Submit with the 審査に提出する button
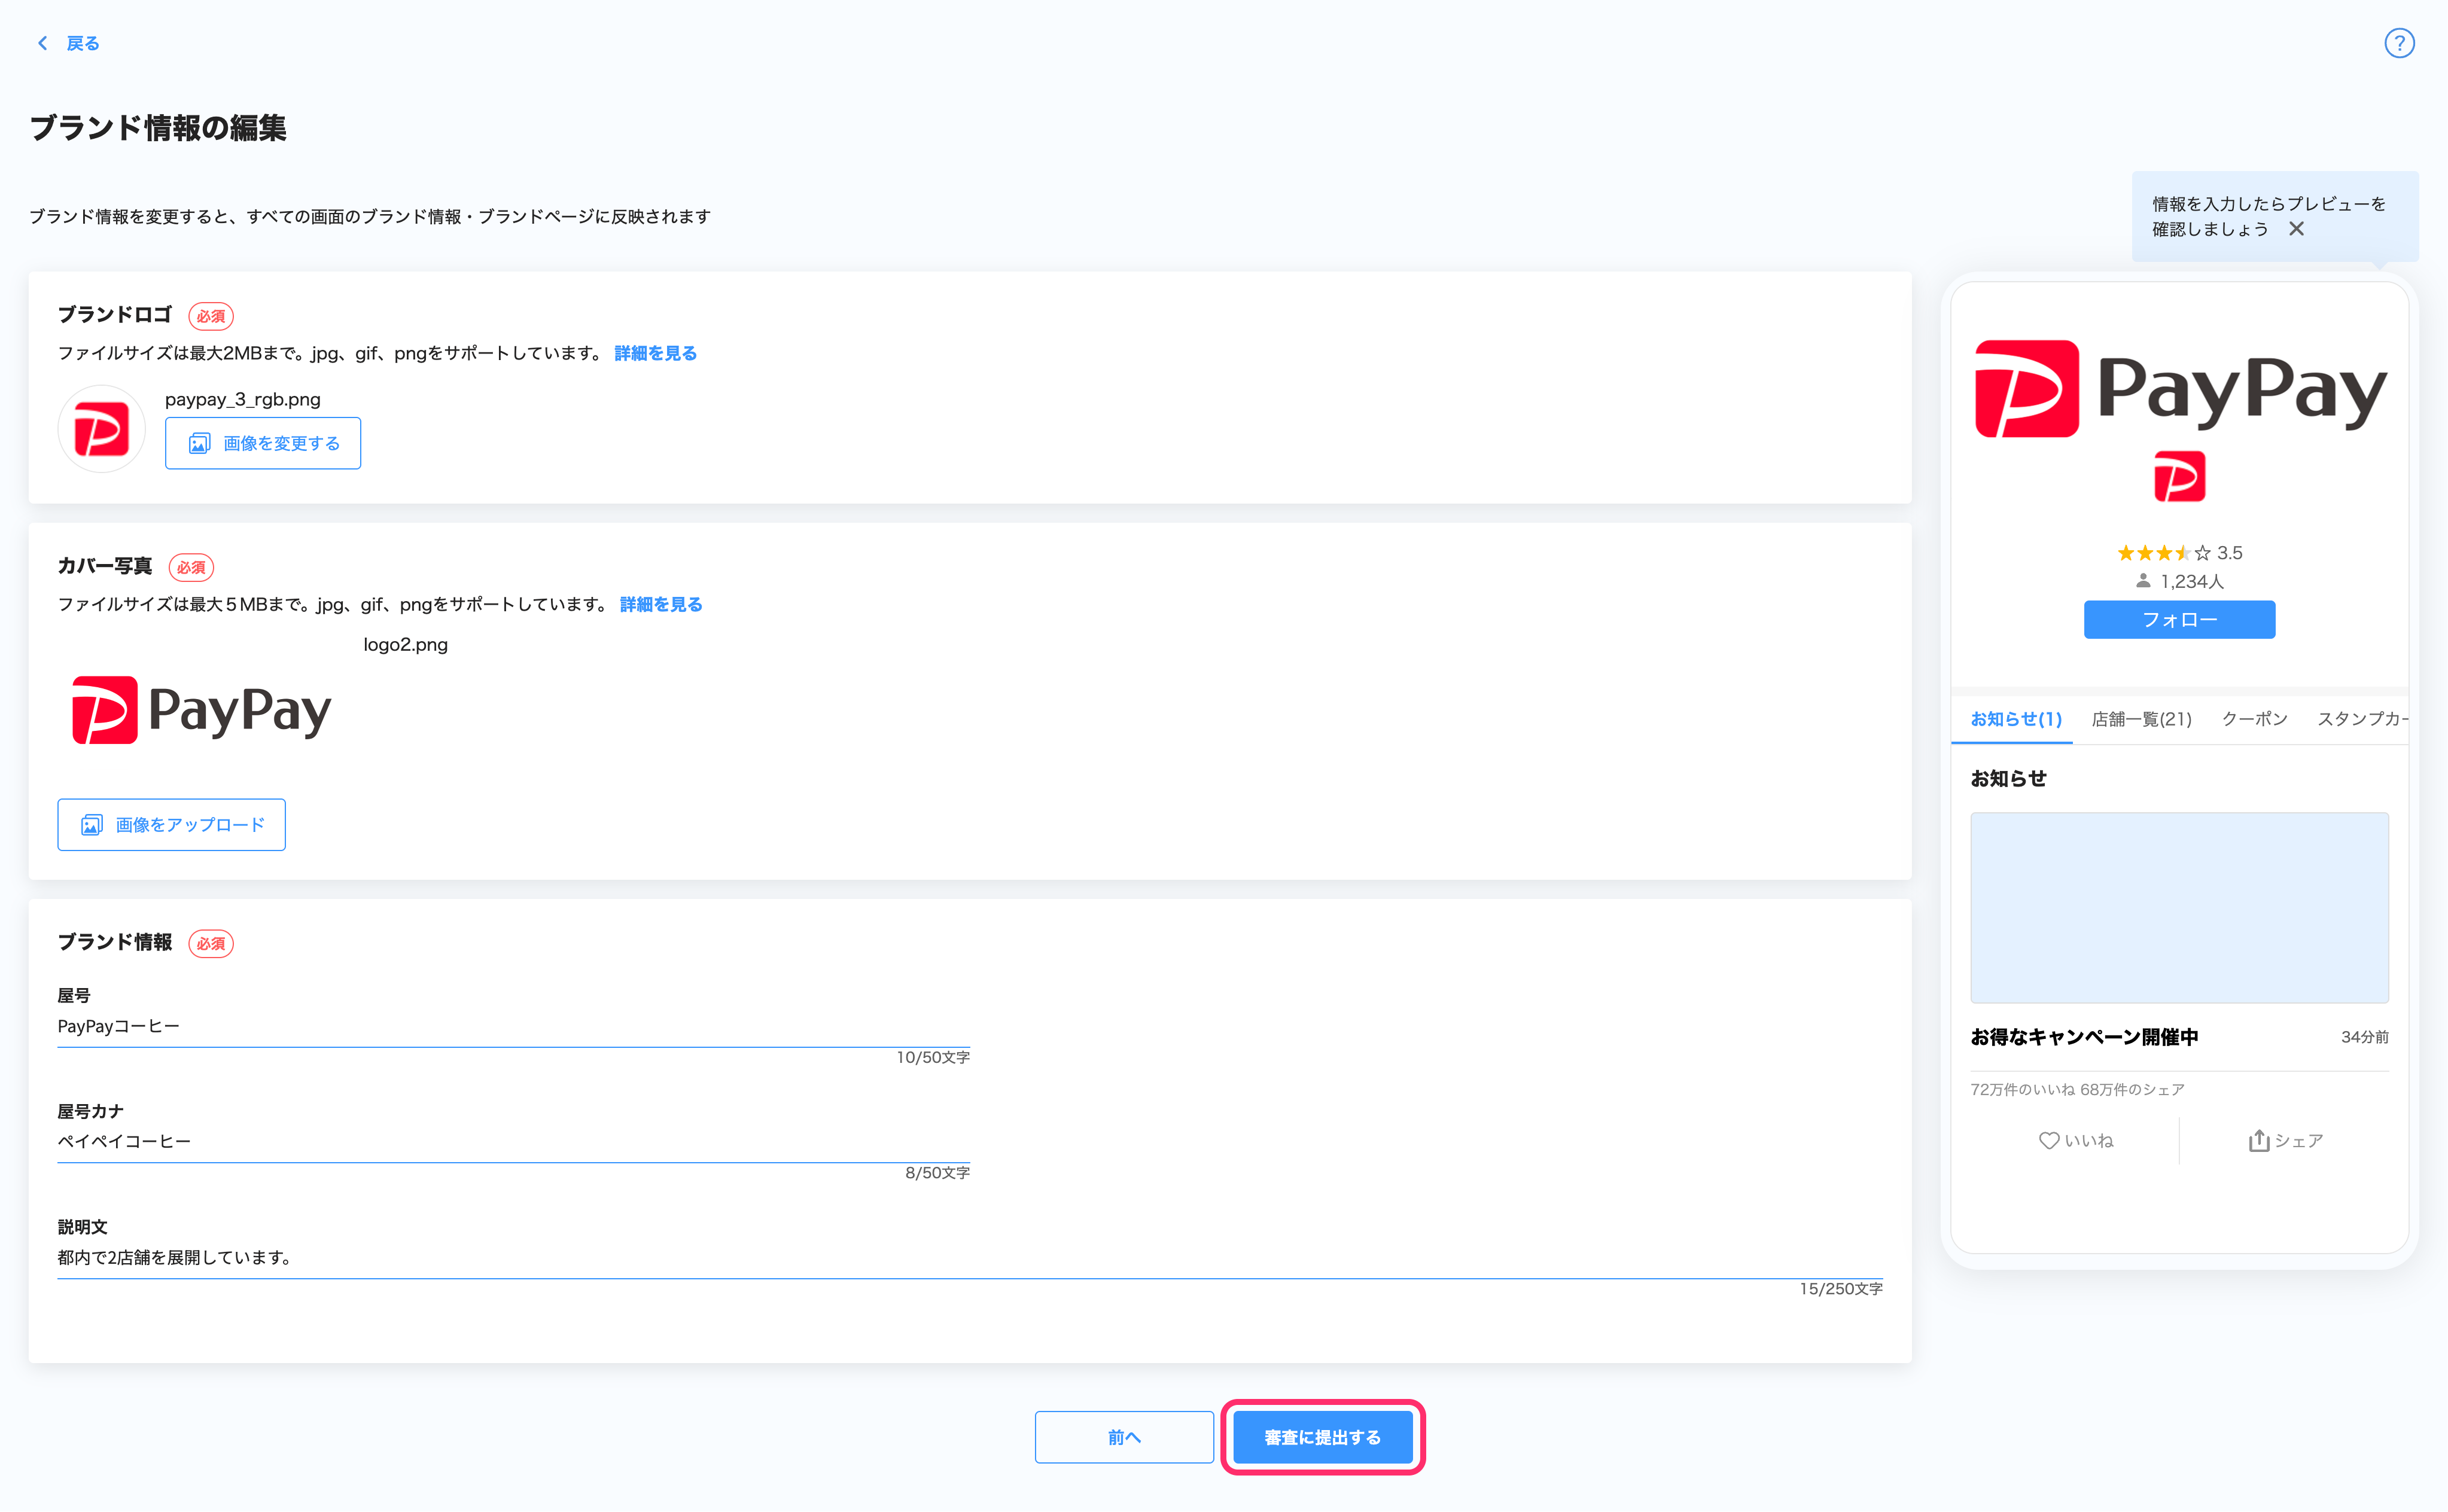 pos(1322,1437)
